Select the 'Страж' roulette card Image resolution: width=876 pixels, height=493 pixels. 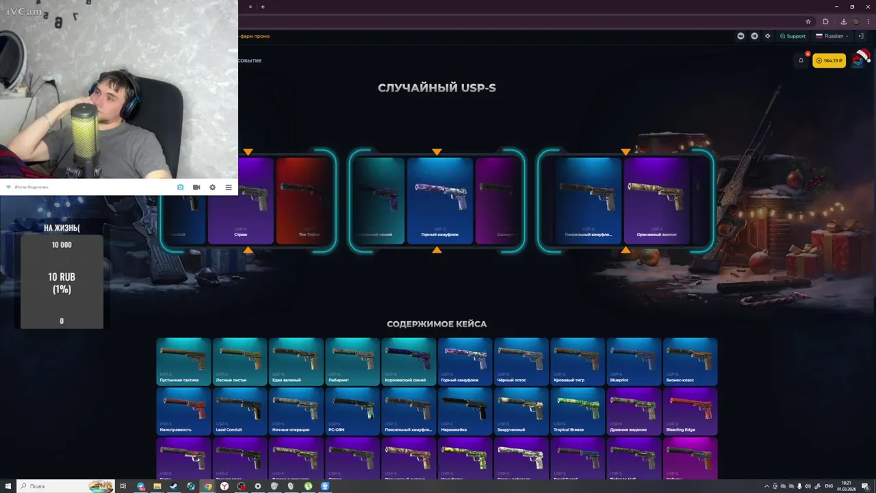coord(240,201)
